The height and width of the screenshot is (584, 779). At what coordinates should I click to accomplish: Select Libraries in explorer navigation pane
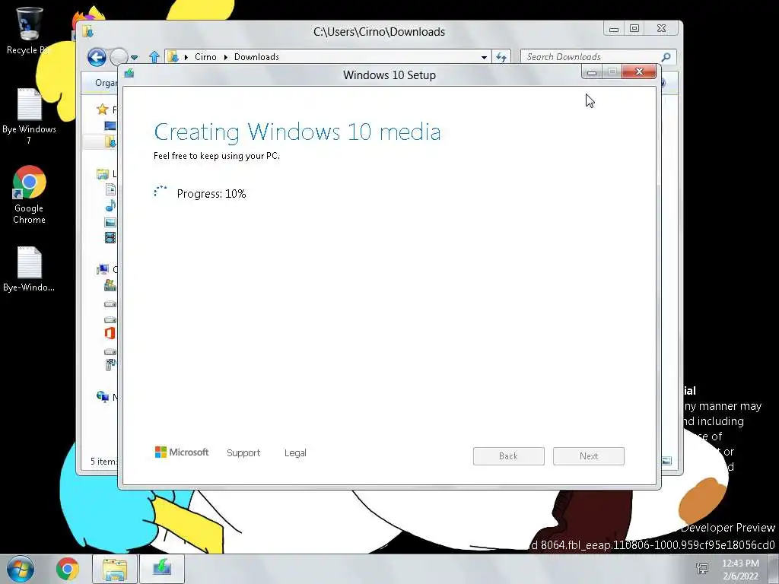103,174
